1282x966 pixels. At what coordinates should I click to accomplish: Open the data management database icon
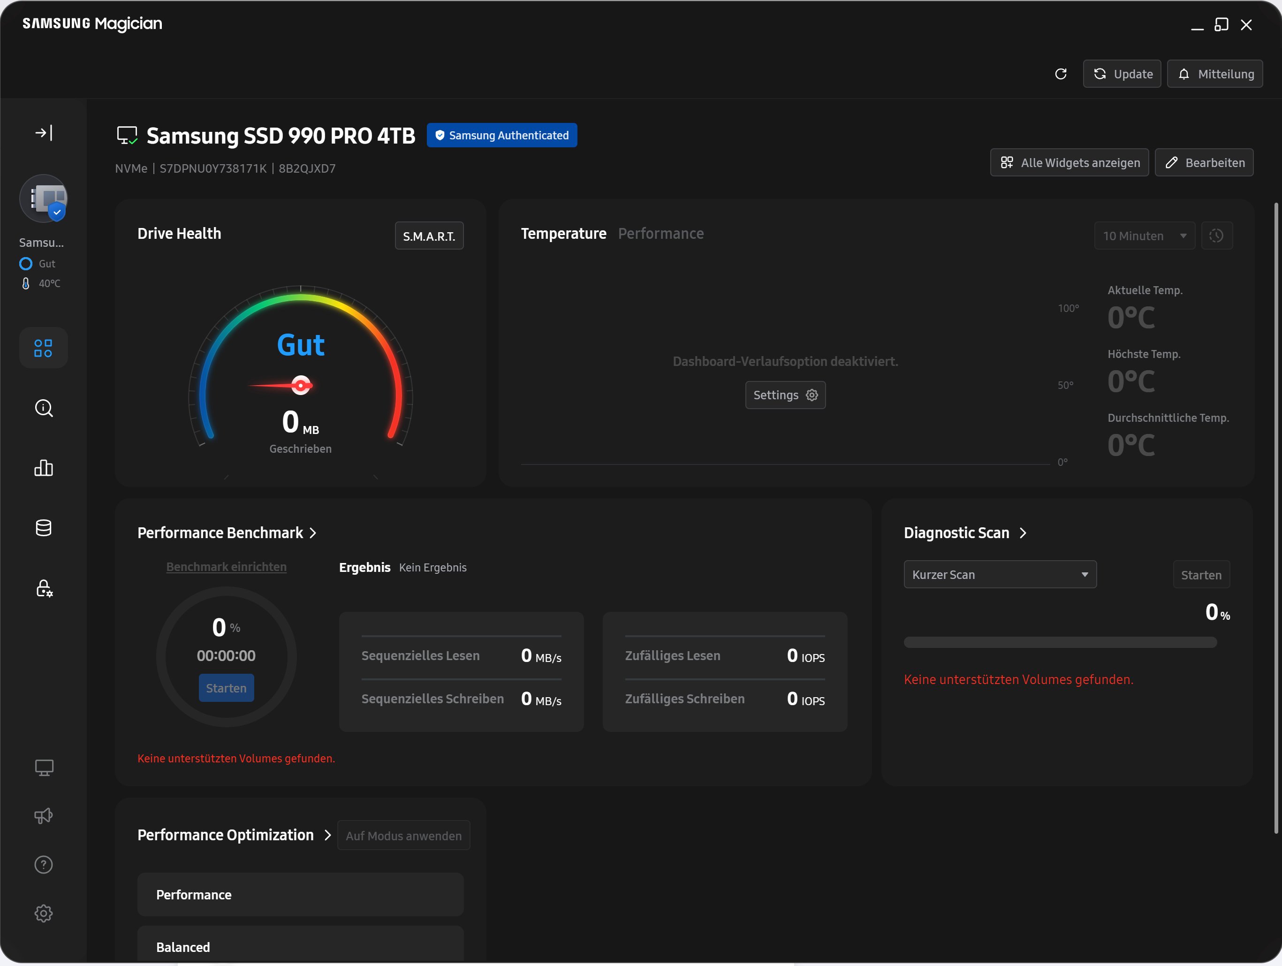[x=44, y=528]
